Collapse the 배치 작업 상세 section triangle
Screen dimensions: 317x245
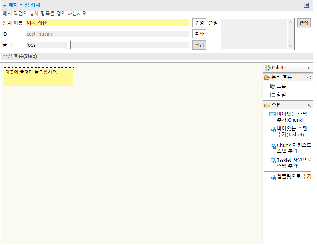(x=4, y=6)
